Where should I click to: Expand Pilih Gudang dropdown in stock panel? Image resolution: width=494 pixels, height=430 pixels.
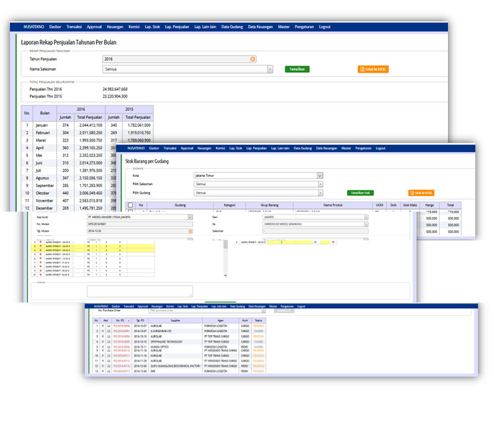320,193
